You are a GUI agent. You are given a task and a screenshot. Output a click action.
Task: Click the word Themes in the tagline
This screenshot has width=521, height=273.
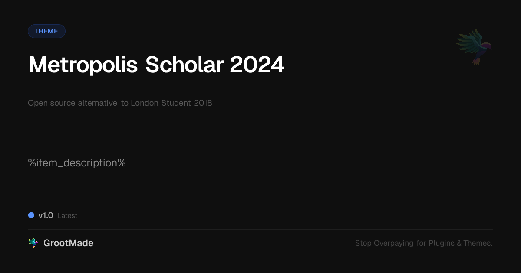(x=478, y=243)
